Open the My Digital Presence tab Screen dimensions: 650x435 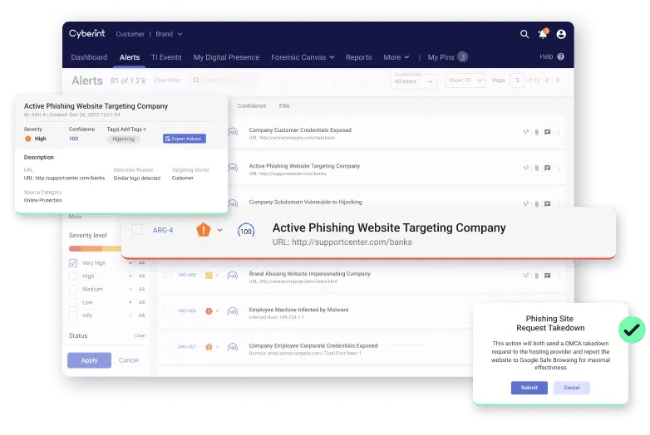coord(227,57)
